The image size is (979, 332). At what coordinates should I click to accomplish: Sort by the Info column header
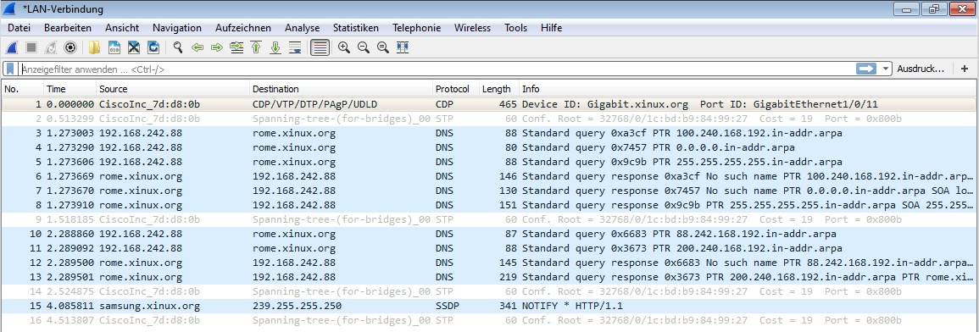tap(748, 89)
